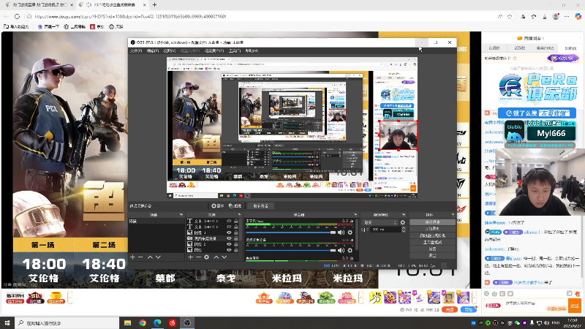Click the orange send button beside chat input
Screen dimensions: 585x329
tap(575, 306)
